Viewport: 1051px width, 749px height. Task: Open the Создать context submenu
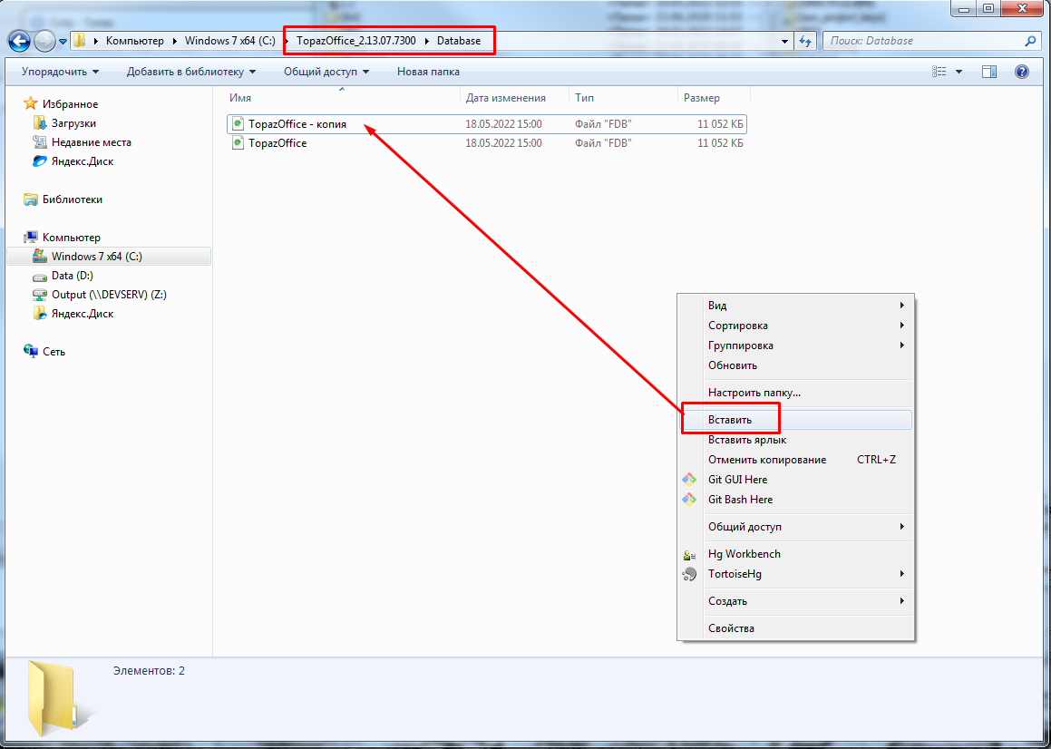coord(795,601)
